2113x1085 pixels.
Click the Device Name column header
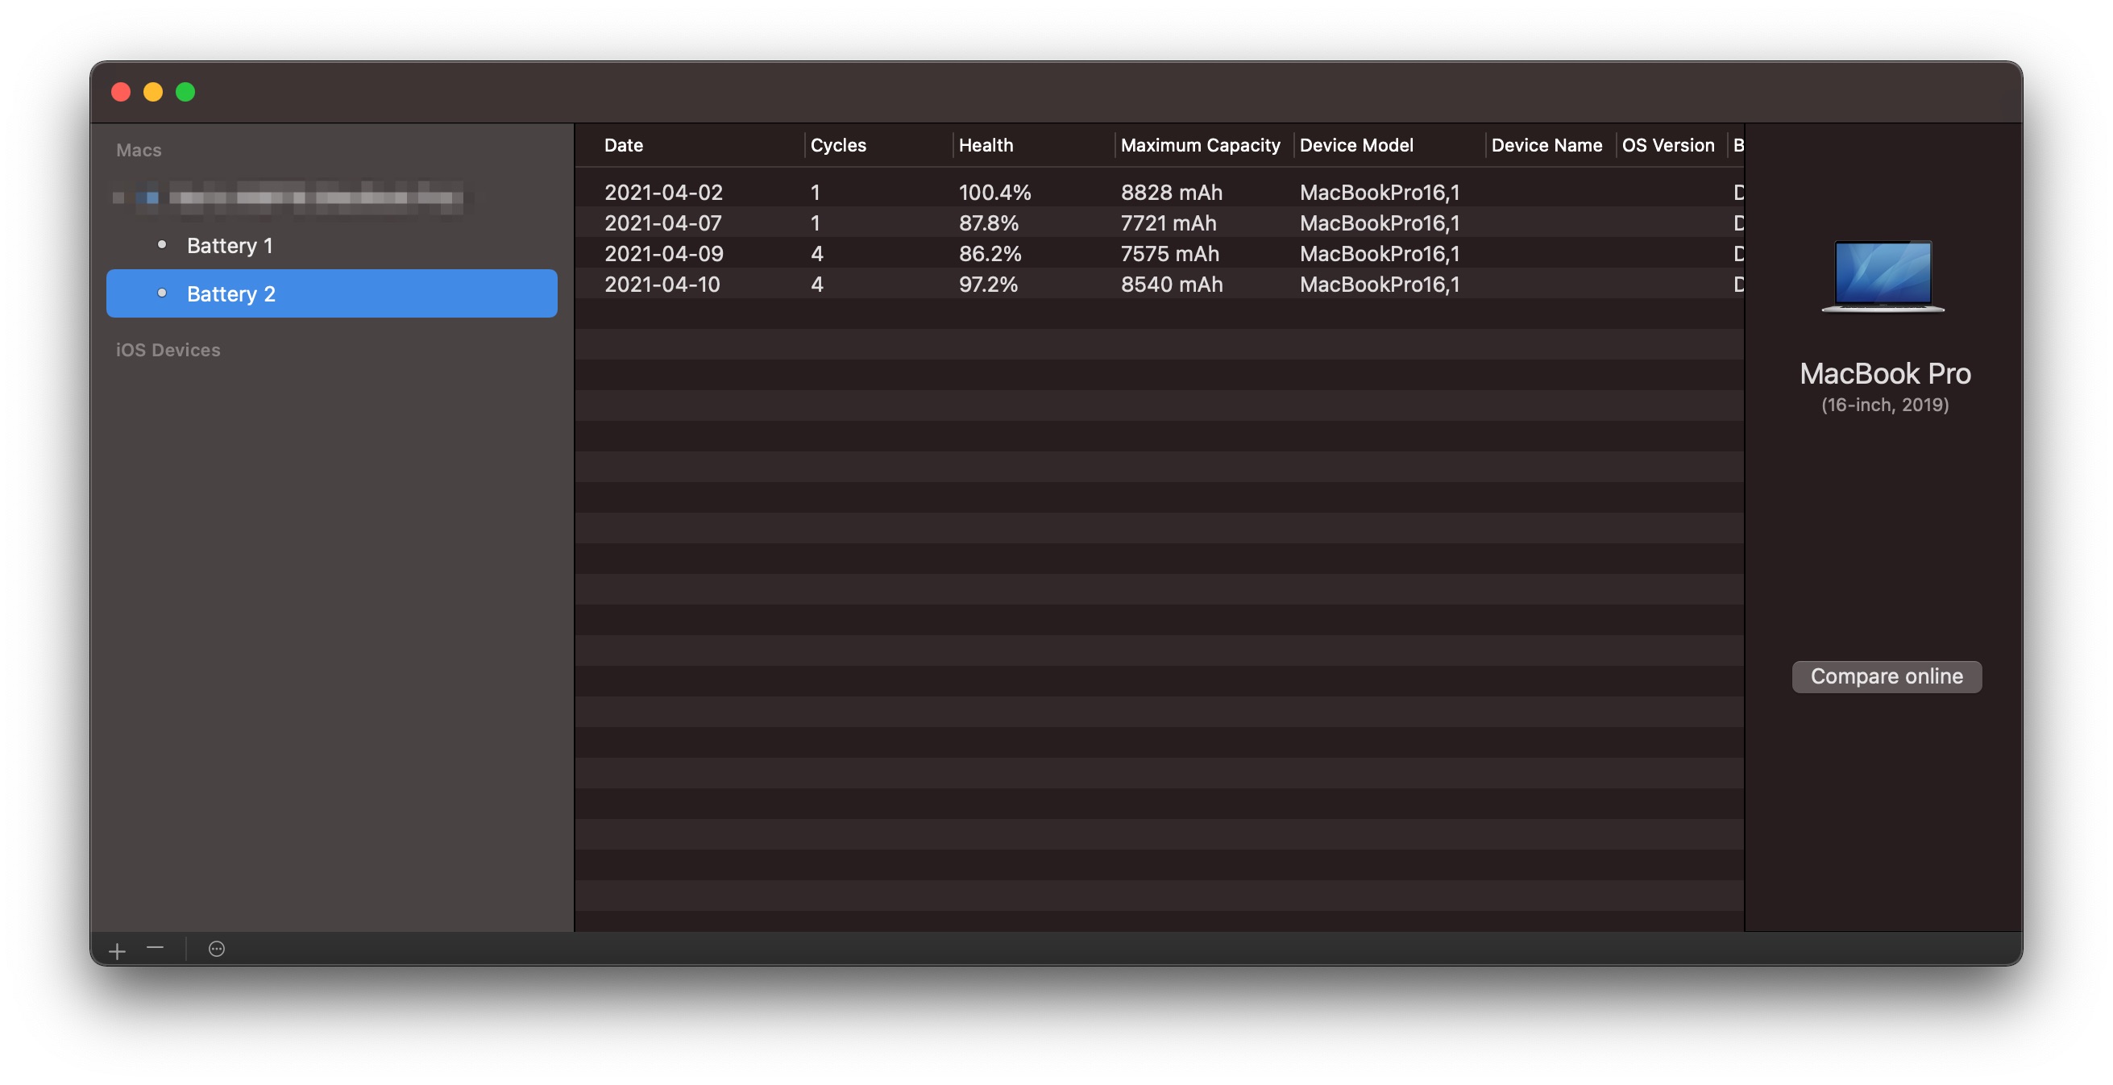(1546, 145)
